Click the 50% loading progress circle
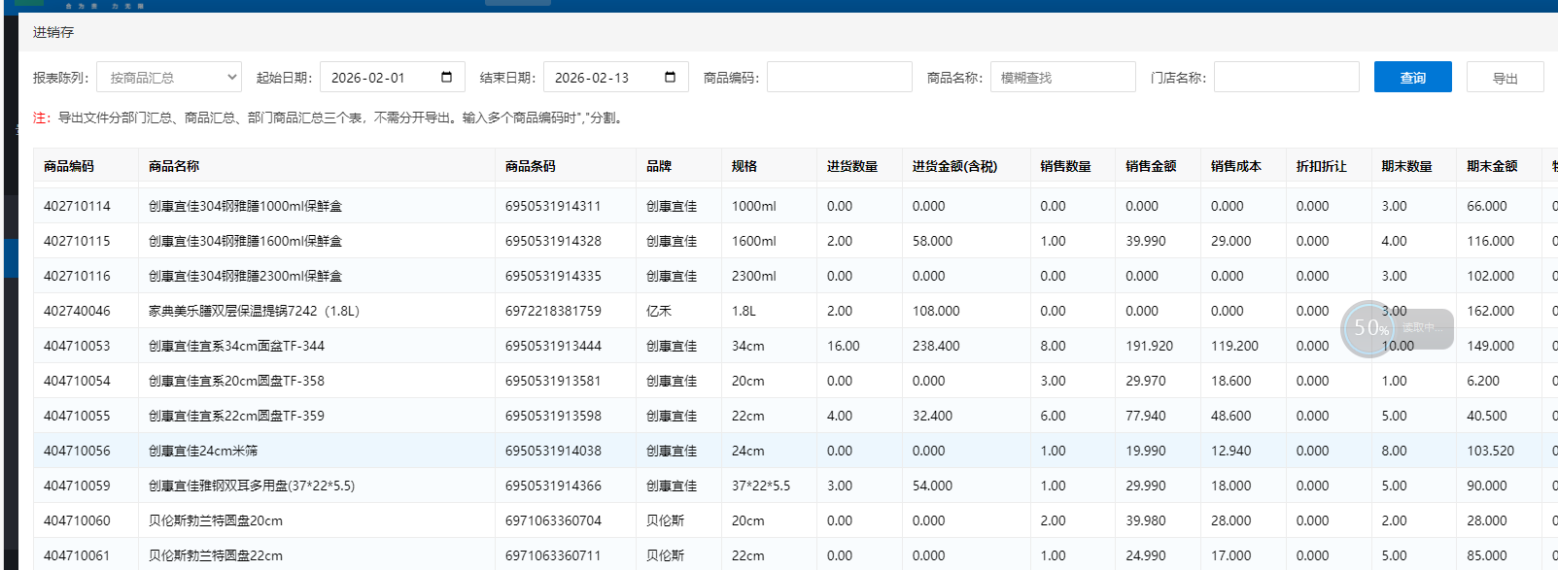 tap(1369, 328)
